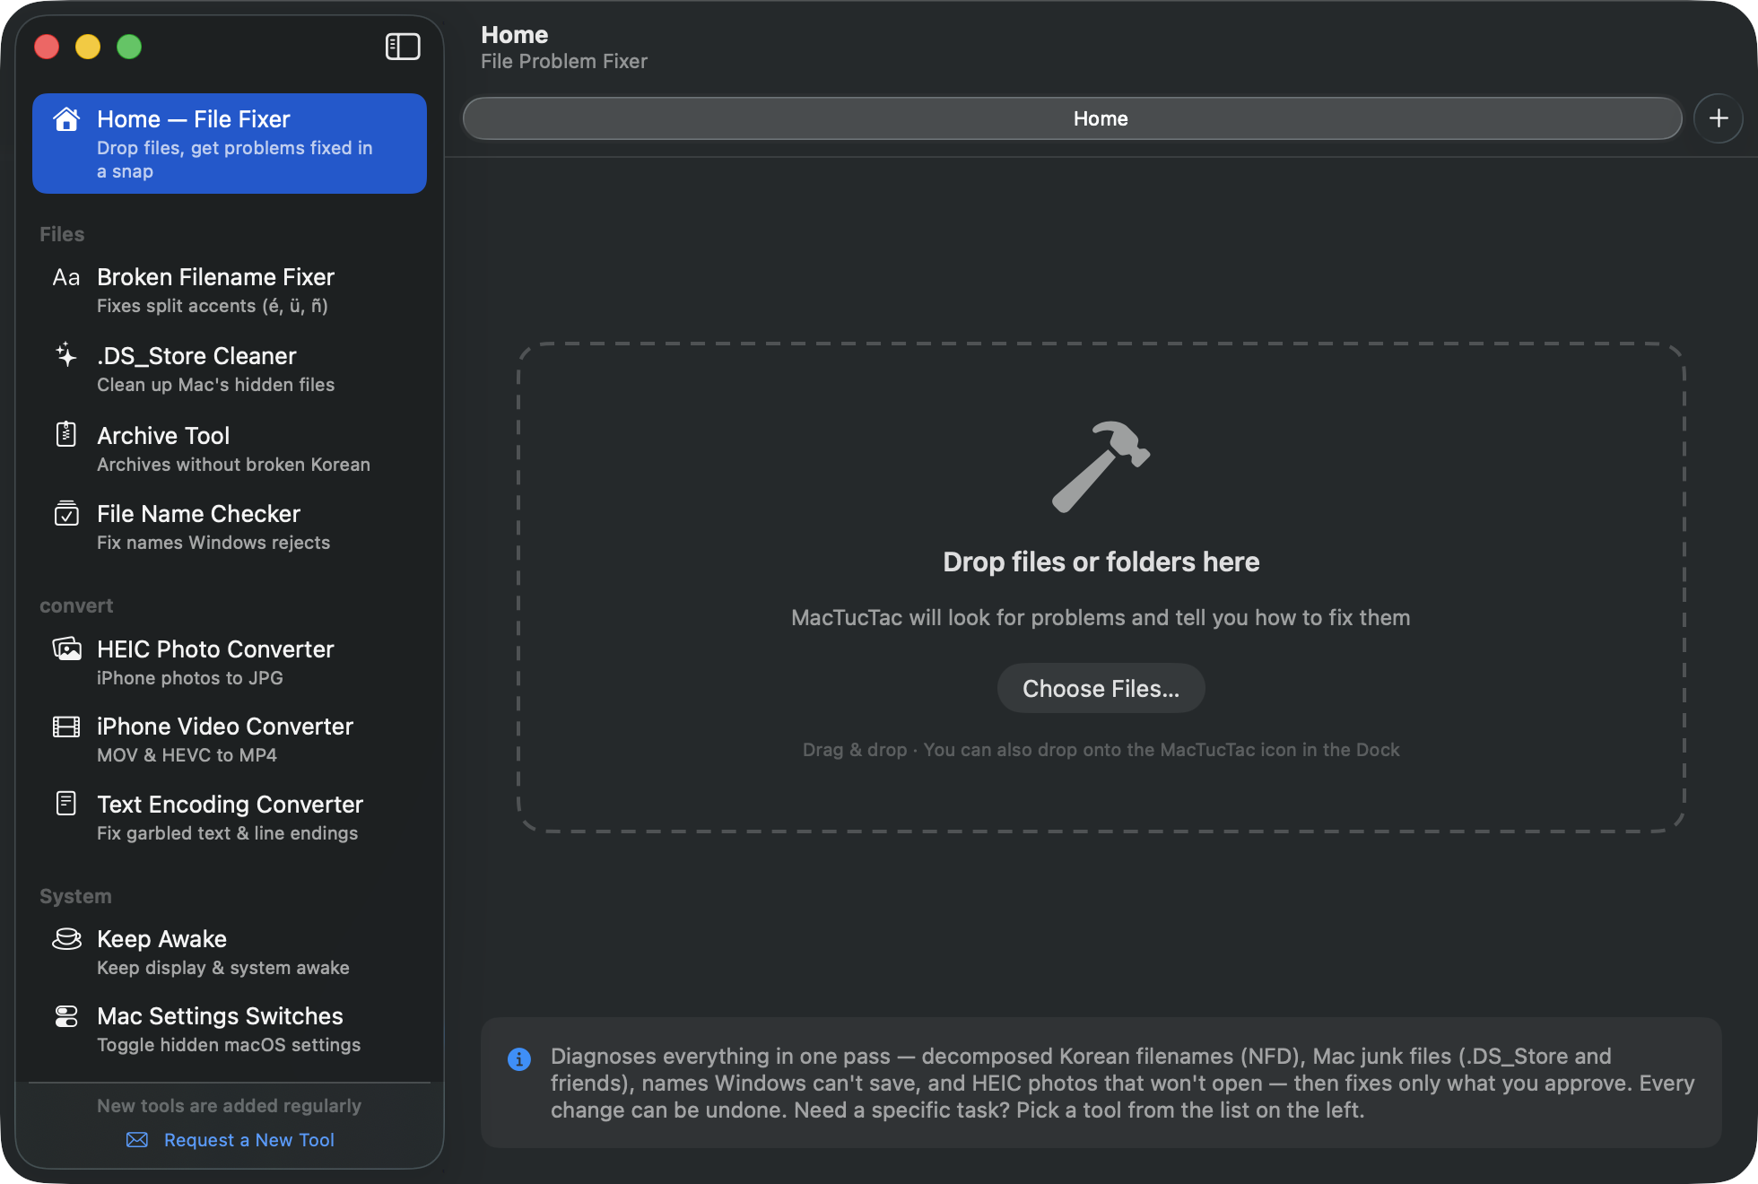
Task: Click the 'convert' section header
Action: [76, 605]
